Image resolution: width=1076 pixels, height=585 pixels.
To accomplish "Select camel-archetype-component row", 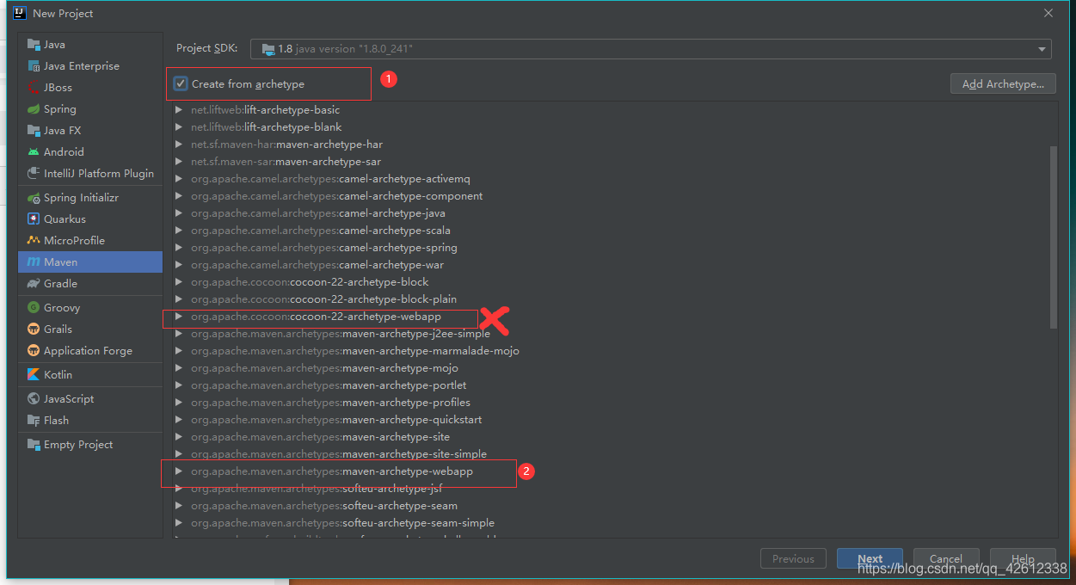I will point(610,196).
